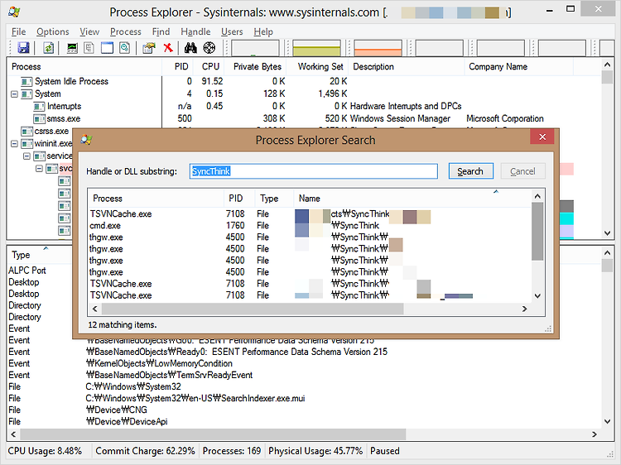Screen dimensions: 621x465
Task: Collapse the System process tree node
Action: coord(14,94)
